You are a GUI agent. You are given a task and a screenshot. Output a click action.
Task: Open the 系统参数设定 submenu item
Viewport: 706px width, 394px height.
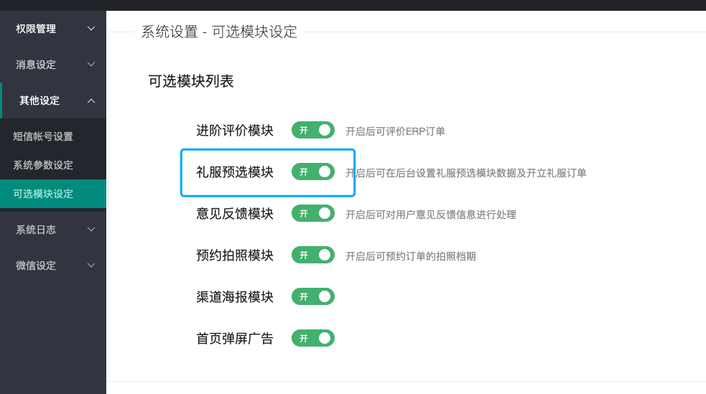[43, 165]
